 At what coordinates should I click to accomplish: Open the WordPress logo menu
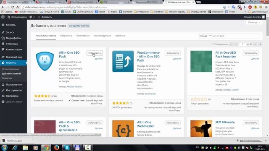coord(3,17)
